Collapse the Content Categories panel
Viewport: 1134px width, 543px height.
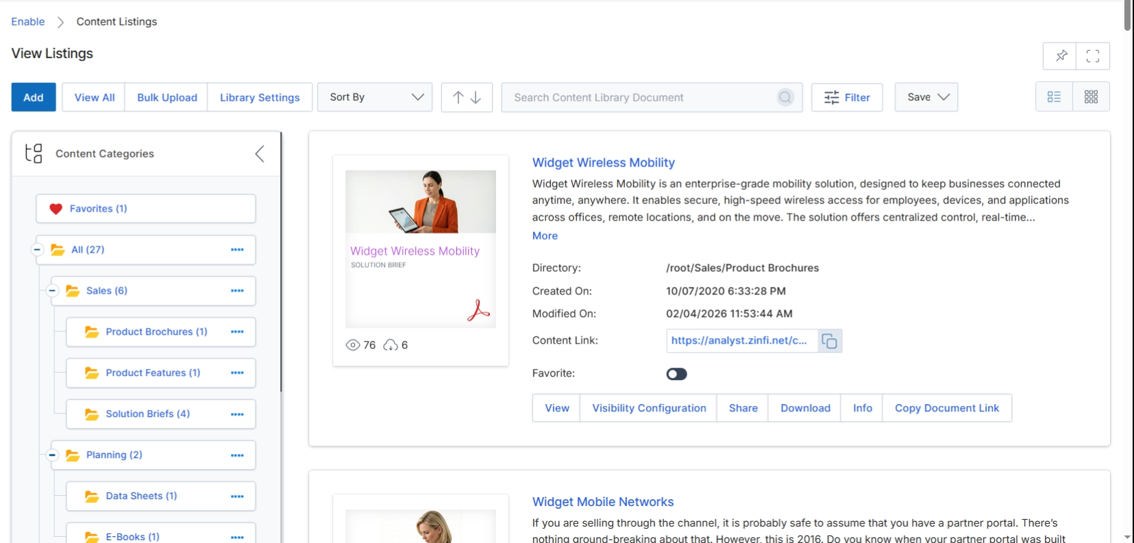tap(260, 153)
